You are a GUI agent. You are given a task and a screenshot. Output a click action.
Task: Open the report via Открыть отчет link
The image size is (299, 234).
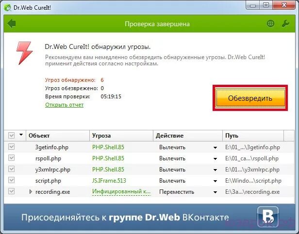[x=64, y=105]
